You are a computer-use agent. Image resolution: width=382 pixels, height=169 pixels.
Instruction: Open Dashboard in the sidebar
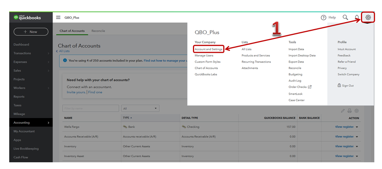coord(21,45)
